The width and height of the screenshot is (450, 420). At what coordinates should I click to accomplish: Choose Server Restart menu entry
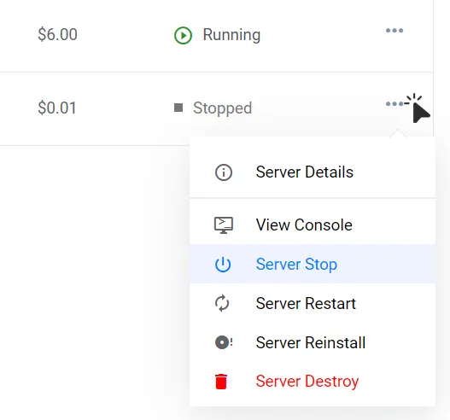[x=313, y=303]
